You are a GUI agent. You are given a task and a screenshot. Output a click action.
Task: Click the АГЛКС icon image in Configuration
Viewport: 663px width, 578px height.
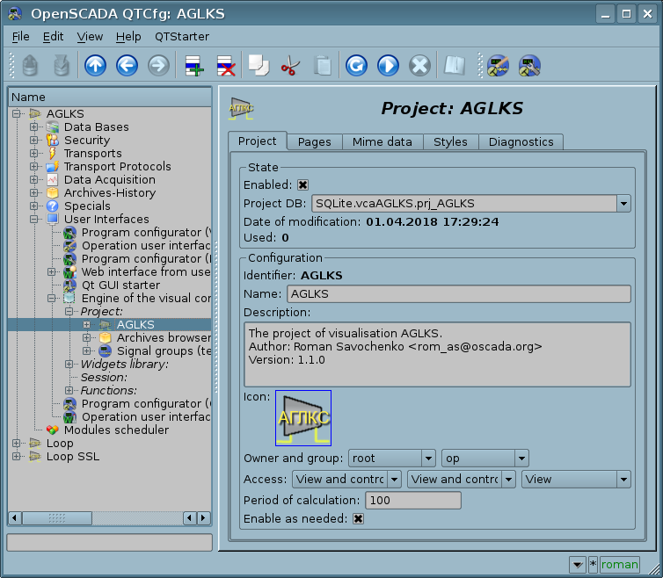(x=303, y=418)
